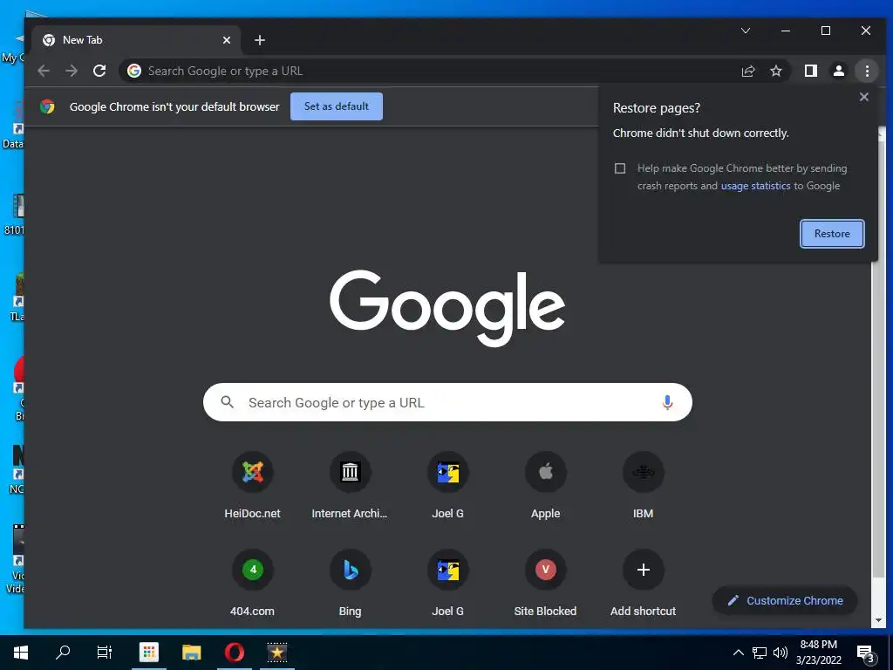Open Bing shortcut tile
This screenshot has width=893, height=670.
350,583
